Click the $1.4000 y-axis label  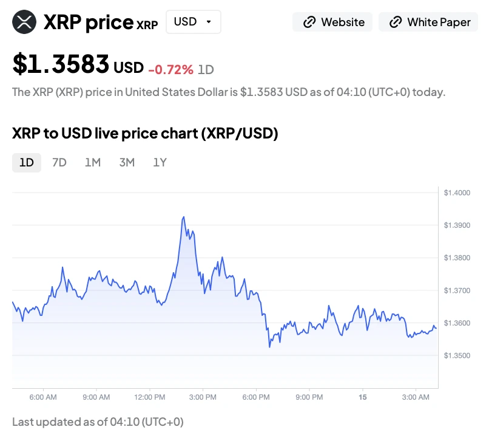click(x=456, y=193)
